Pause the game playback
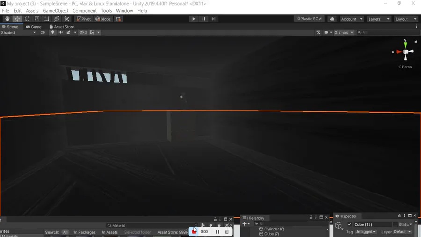The image size is (421, 237). tap(203, 19)
